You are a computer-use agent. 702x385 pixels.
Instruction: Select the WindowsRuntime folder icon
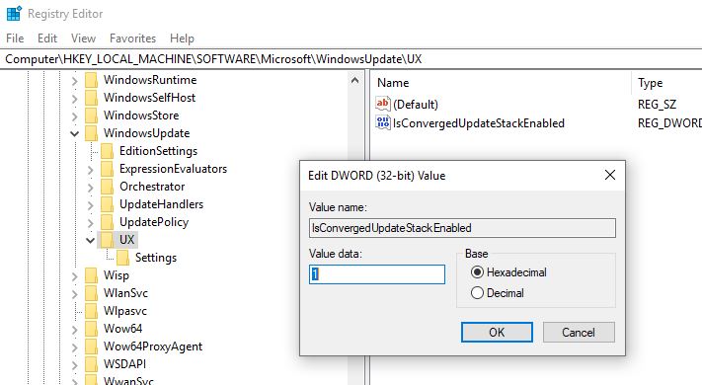pos(92,80)
